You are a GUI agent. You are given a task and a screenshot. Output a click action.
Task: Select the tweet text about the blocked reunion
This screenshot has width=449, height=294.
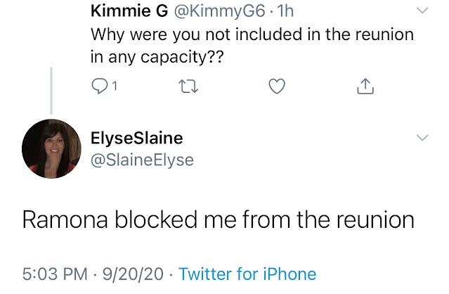pyautogui.click(x=218, y=220)
